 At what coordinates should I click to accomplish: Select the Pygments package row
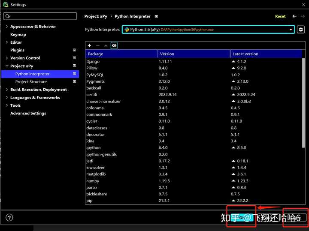pyautogui.click(x=194, y=81)
